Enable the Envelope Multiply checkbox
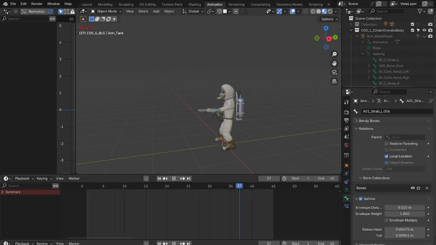Image resolution: width=436 pixels, height=245 pixels. click(386, 220)
